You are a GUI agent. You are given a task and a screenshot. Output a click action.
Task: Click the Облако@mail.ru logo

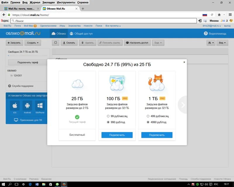(x=23, y=33)
